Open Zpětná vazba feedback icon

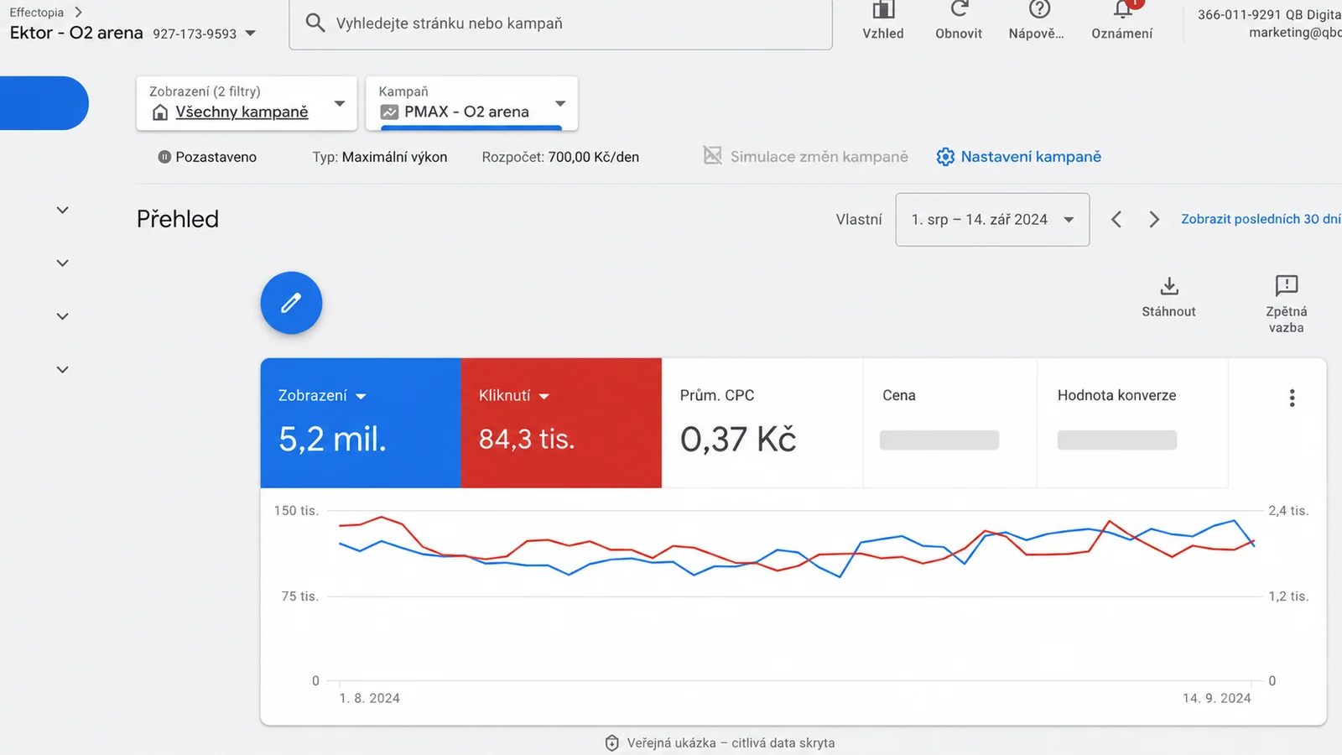(x=1286, y=286)
